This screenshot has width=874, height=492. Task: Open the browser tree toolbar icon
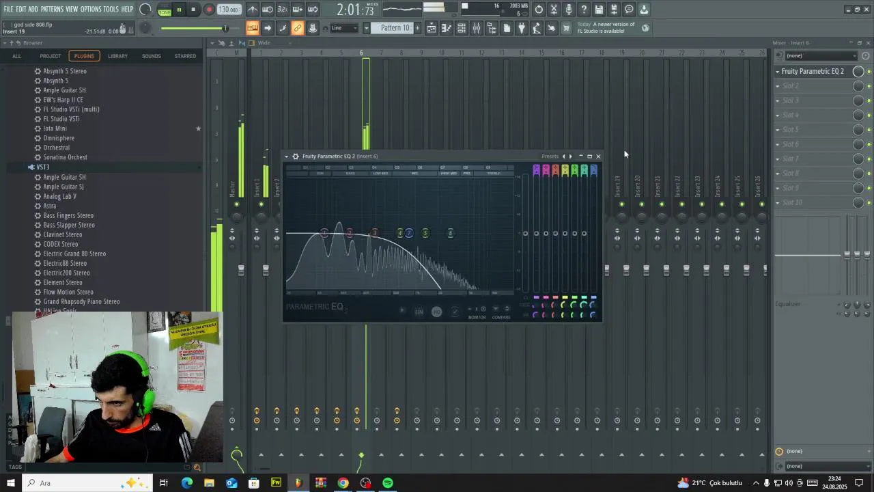tap(492, 28)
